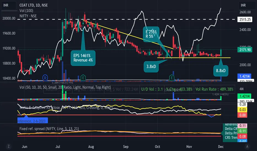Click the 'CRS Tren' table row

pyautogui.click(x=231, y=138)
